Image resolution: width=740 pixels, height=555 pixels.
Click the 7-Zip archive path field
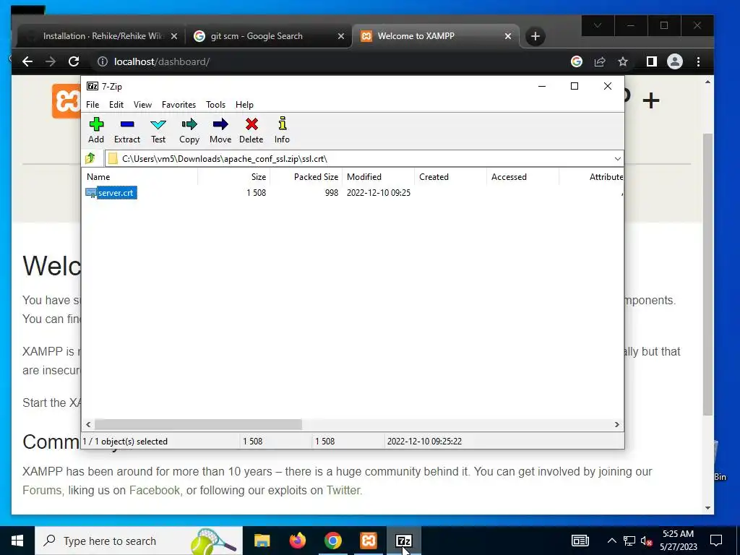(x=358, y=158)
